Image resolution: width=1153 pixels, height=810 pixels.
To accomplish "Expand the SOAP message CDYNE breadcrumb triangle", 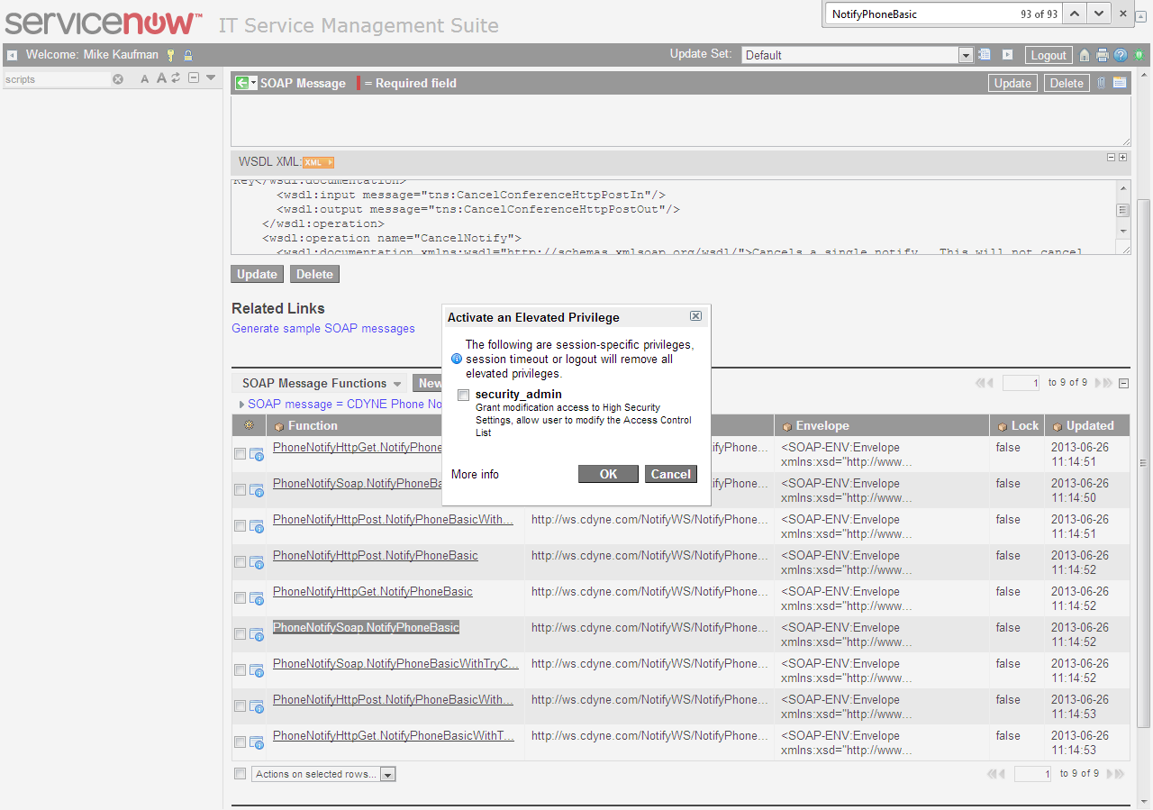I will point(241,405).
